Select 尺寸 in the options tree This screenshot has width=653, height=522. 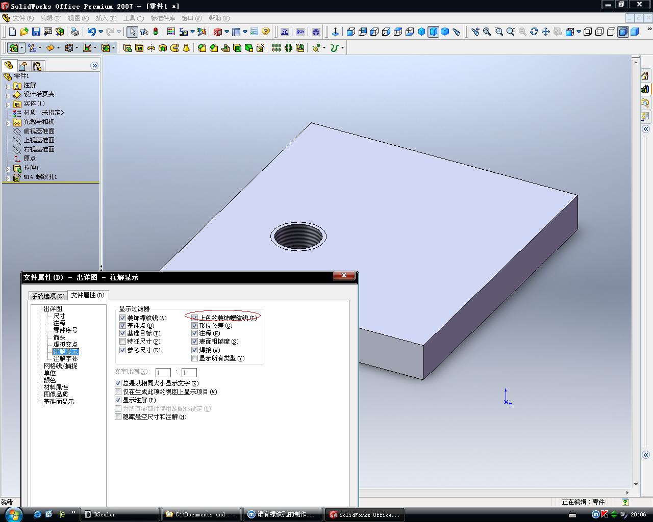[59, 316]
